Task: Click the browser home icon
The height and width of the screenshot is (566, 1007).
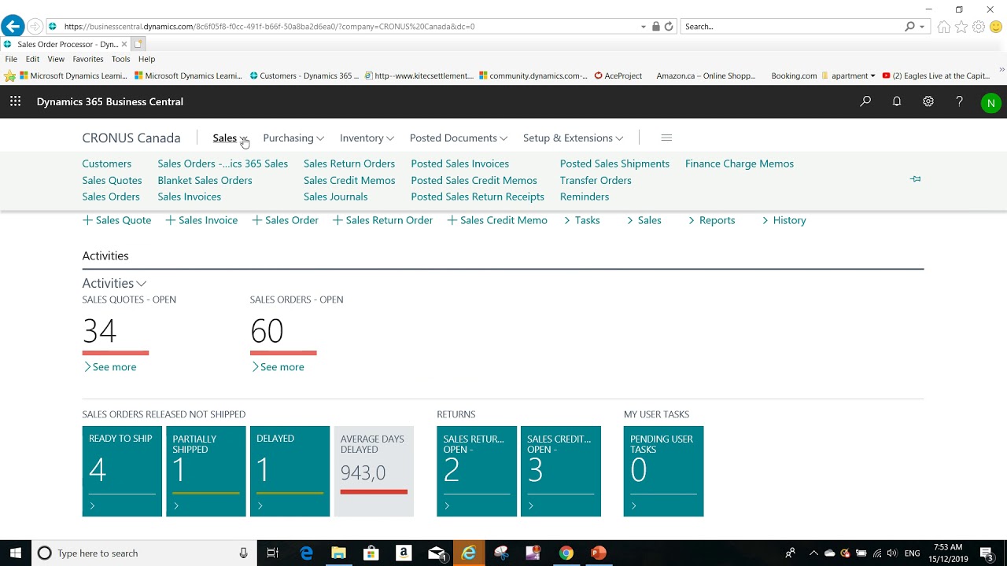Action: (x=944, y=27)
